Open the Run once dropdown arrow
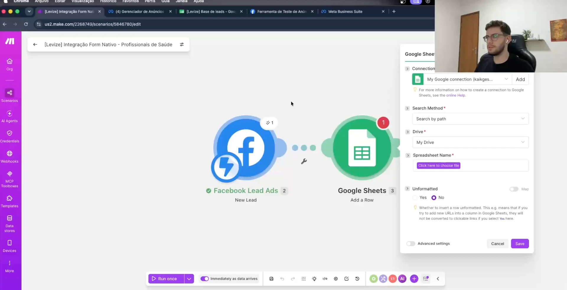The height and width of the screenshot is (290, 567). click(x=189, y=279)
